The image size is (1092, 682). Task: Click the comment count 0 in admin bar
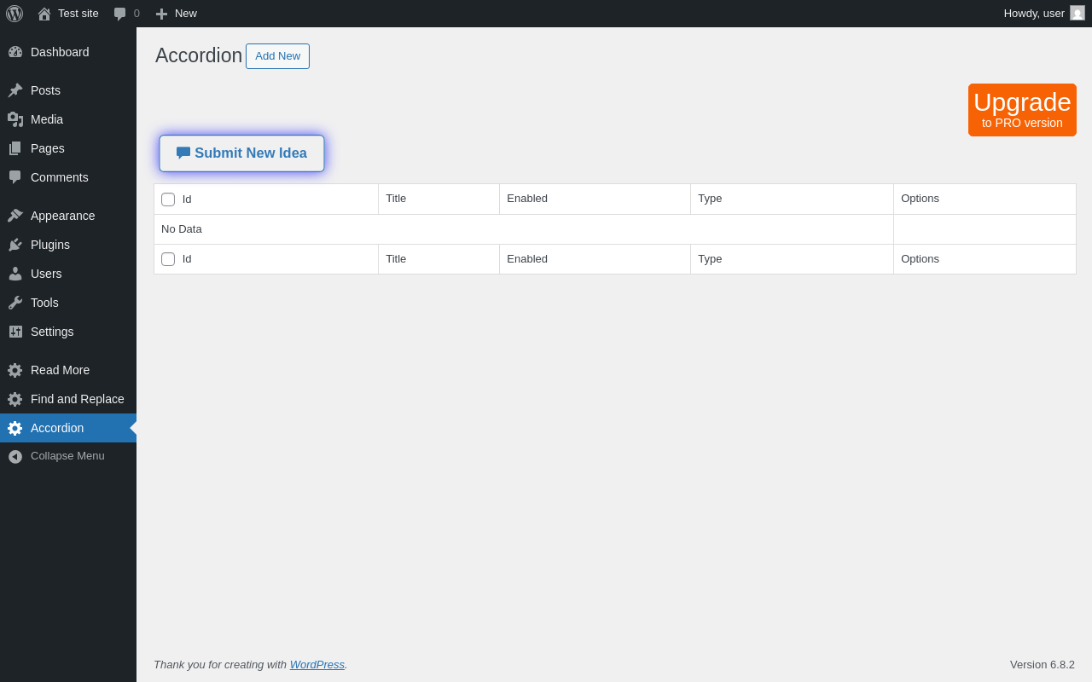pyautogui.click(x=136, y=14)
